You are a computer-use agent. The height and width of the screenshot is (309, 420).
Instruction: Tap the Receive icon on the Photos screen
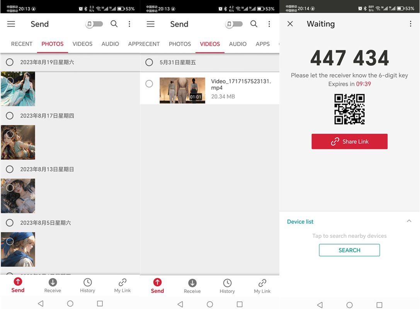53,285
